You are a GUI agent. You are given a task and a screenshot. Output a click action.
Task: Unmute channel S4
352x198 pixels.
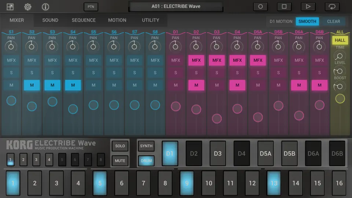click(x=73, y=85)
